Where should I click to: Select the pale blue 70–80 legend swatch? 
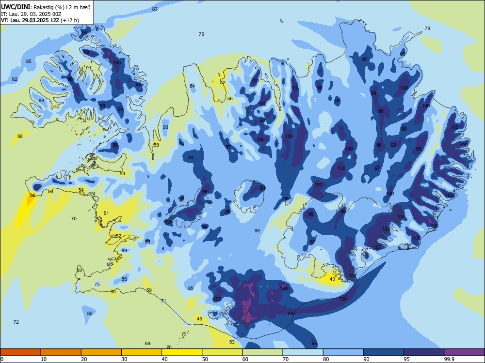coord(303,352)
